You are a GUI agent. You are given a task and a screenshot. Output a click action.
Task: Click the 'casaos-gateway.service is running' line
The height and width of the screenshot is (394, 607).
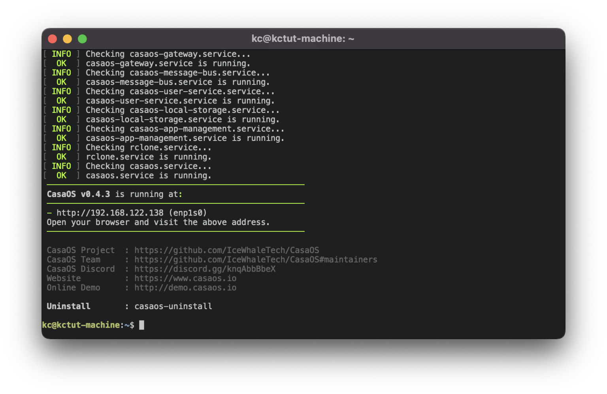click(x=168, y=64)
